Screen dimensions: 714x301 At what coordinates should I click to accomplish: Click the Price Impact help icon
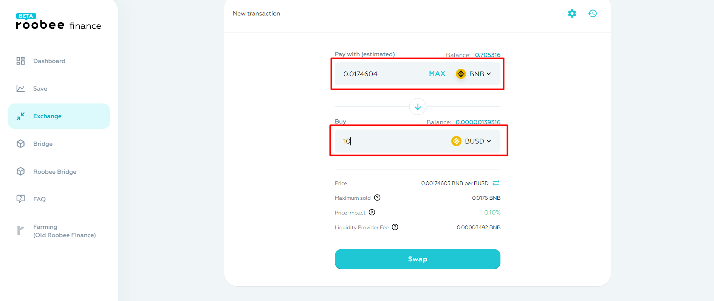(x=372, y=212)
